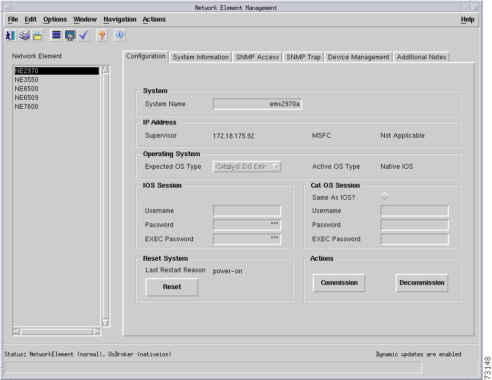The height and width of the screenshot is (380, 492).
Task: Click the blue checkmark toolbar icon
Action: click(84, 35)
